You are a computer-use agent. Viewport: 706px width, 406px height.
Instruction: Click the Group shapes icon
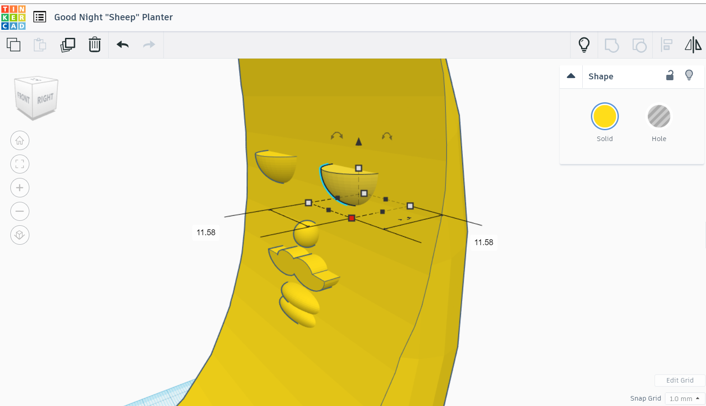pos(612,45)
